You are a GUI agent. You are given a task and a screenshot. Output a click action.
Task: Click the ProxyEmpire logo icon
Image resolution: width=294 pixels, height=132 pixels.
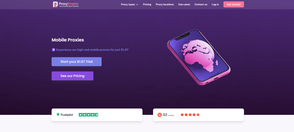pos(55,4)
